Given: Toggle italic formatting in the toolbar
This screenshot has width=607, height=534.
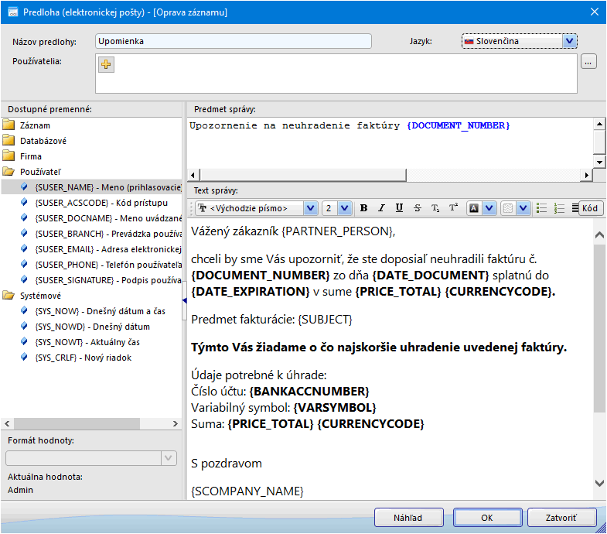Looking at the screenshot, I should (x=381, y=208).
